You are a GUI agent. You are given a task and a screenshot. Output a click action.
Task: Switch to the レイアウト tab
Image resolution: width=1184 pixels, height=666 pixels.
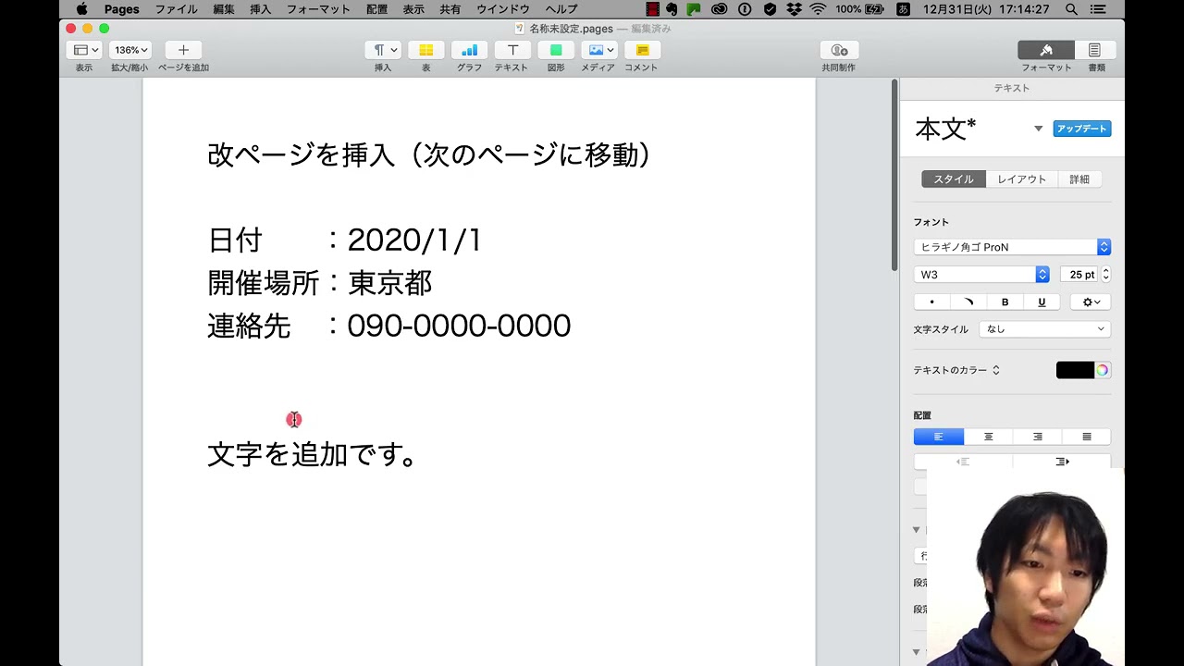[1021, 179]
